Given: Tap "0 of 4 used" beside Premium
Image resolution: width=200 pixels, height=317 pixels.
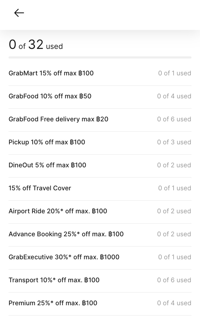Looking at the screenshot, I should (x=174, y=303).
